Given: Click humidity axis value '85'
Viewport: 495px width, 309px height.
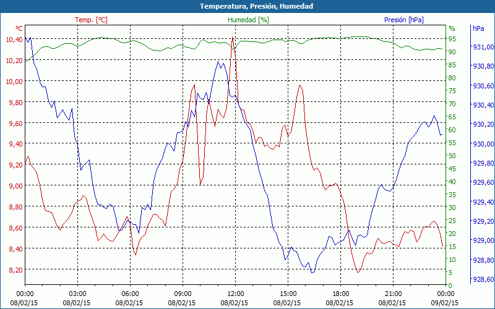Looking at the screenshot, I should [452, 65].
